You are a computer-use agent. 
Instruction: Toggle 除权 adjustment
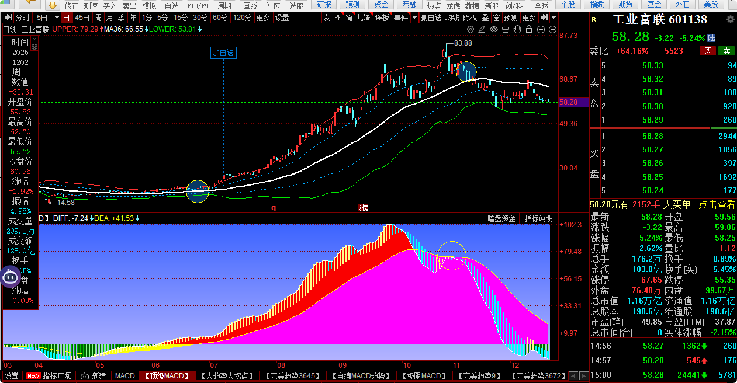click(470, 18)
